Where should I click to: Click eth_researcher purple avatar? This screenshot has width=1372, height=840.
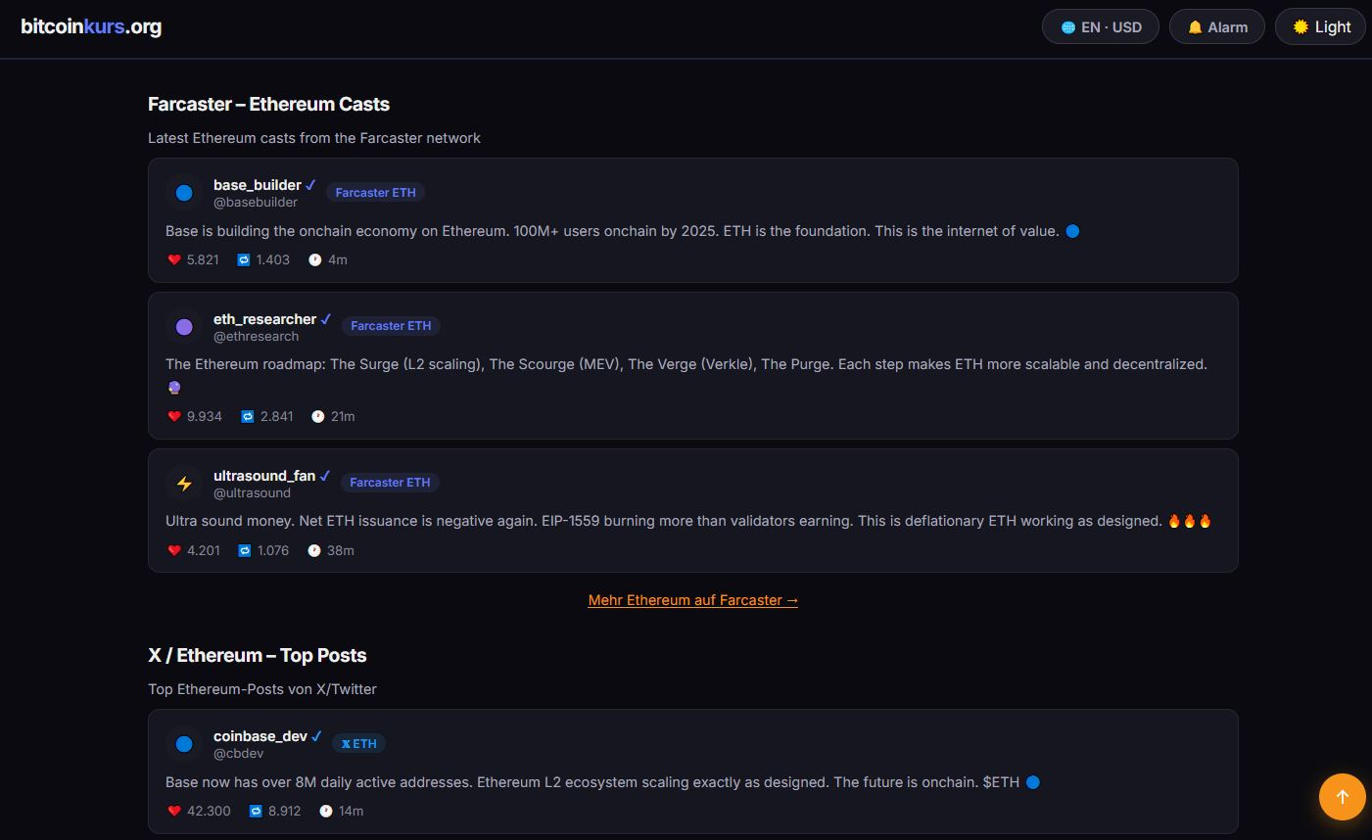(184, 327)
